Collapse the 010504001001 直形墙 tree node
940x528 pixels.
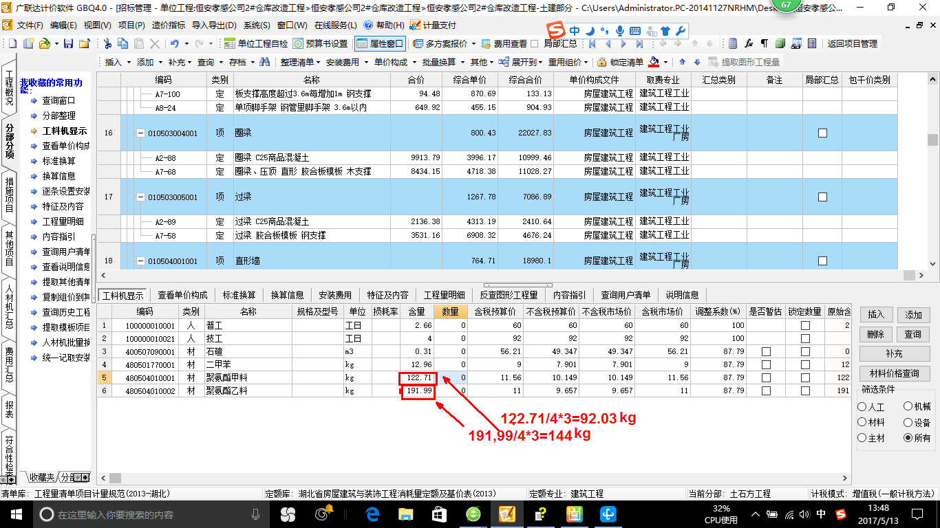[141, 261]
